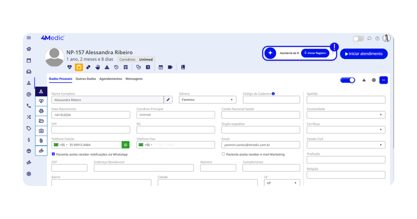The image size is (417, 219).
Task: Click the paperclip attachments icon
Action: [41, 141]
